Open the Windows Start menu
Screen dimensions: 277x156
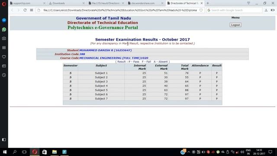5,152
